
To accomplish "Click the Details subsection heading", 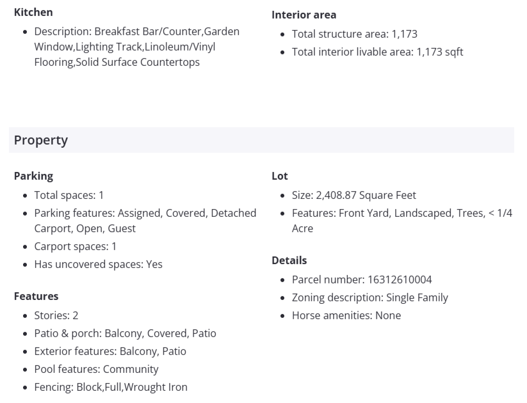I will 289,260.
